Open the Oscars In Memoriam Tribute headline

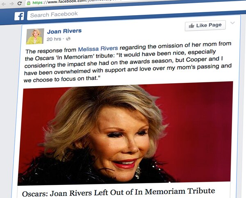point(118,192)
